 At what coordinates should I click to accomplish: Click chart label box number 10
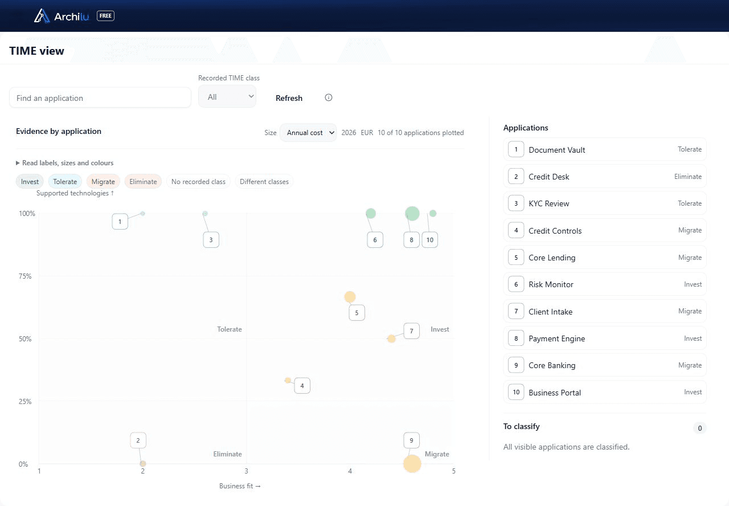430,240
